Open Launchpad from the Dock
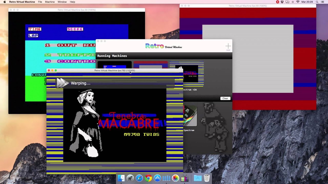This screenshot has height=184, width=328. (130, 178)
